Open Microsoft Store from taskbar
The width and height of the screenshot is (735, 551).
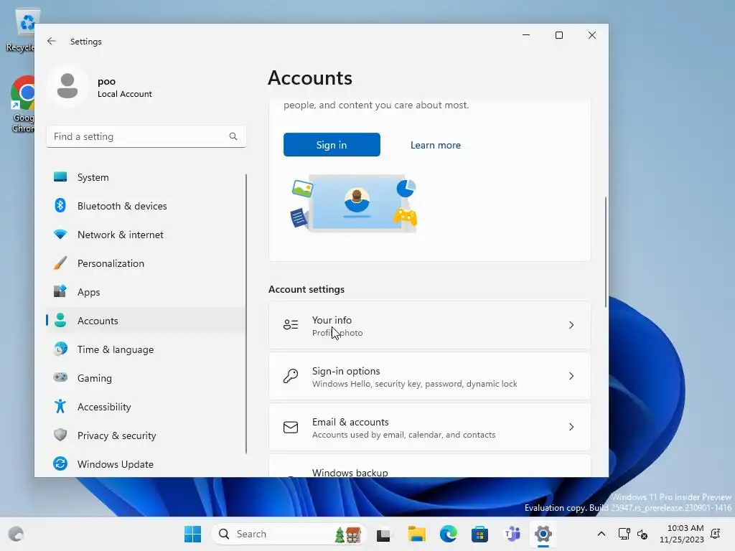[x=479, y=534]
